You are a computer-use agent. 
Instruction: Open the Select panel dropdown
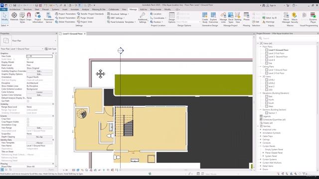pos(4,25)
